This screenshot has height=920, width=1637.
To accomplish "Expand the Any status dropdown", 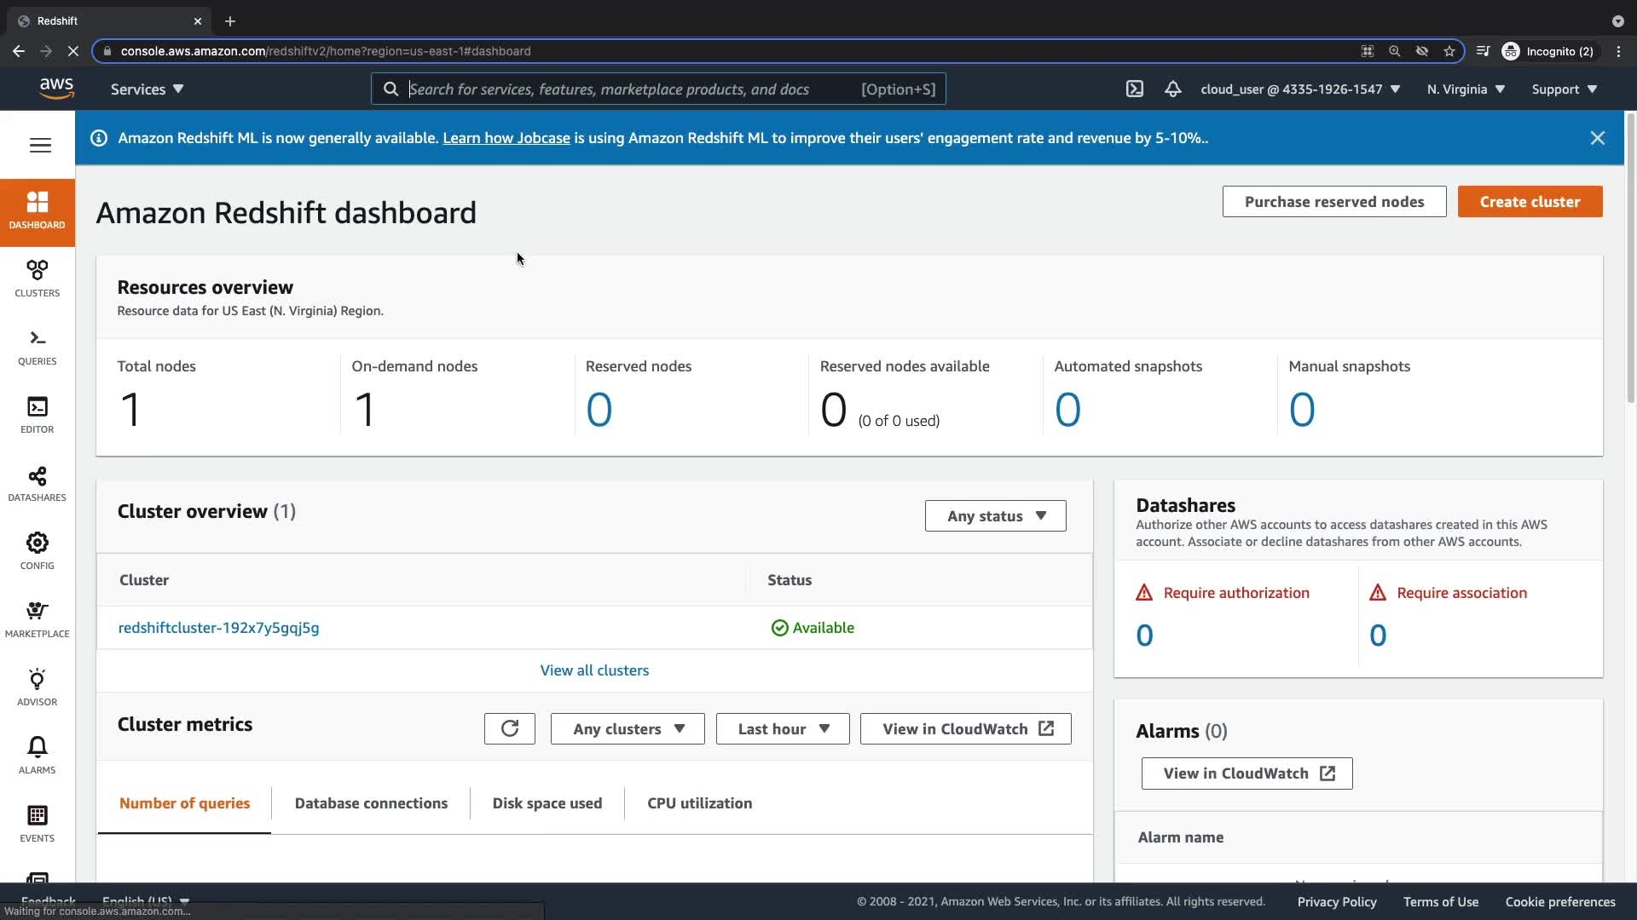I will pyautogui.click(x=995, y=516).
